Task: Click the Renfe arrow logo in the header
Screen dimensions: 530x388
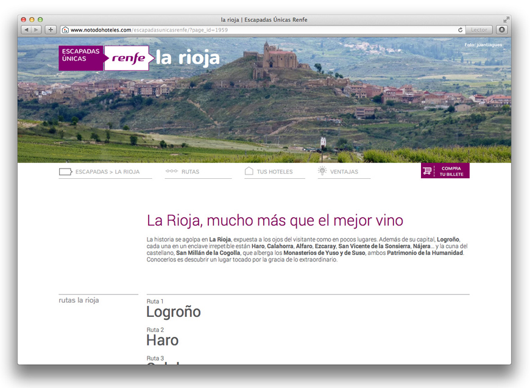Action: [127, 58]
